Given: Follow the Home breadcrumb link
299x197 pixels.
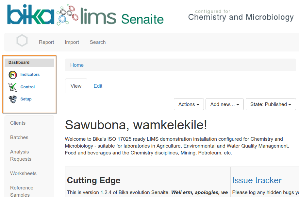Looking at the screenshot, I should (77, 65).
